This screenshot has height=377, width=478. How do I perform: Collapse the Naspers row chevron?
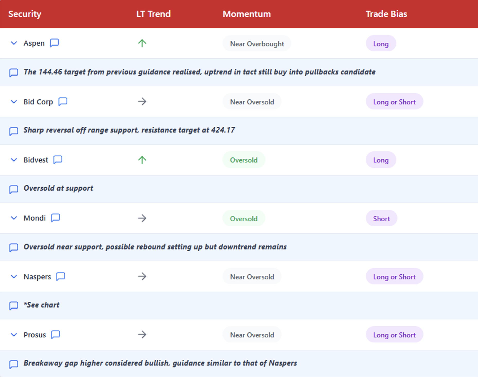[14, 277]
